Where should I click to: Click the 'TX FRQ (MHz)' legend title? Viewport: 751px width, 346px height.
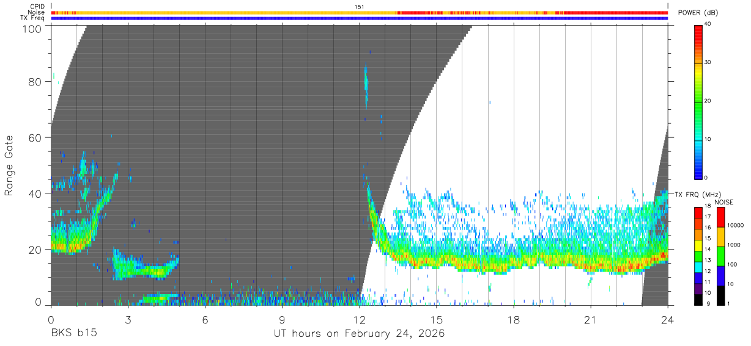[697, 195]
